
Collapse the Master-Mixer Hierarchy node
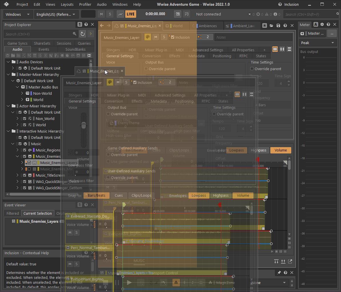pos(8,75)
